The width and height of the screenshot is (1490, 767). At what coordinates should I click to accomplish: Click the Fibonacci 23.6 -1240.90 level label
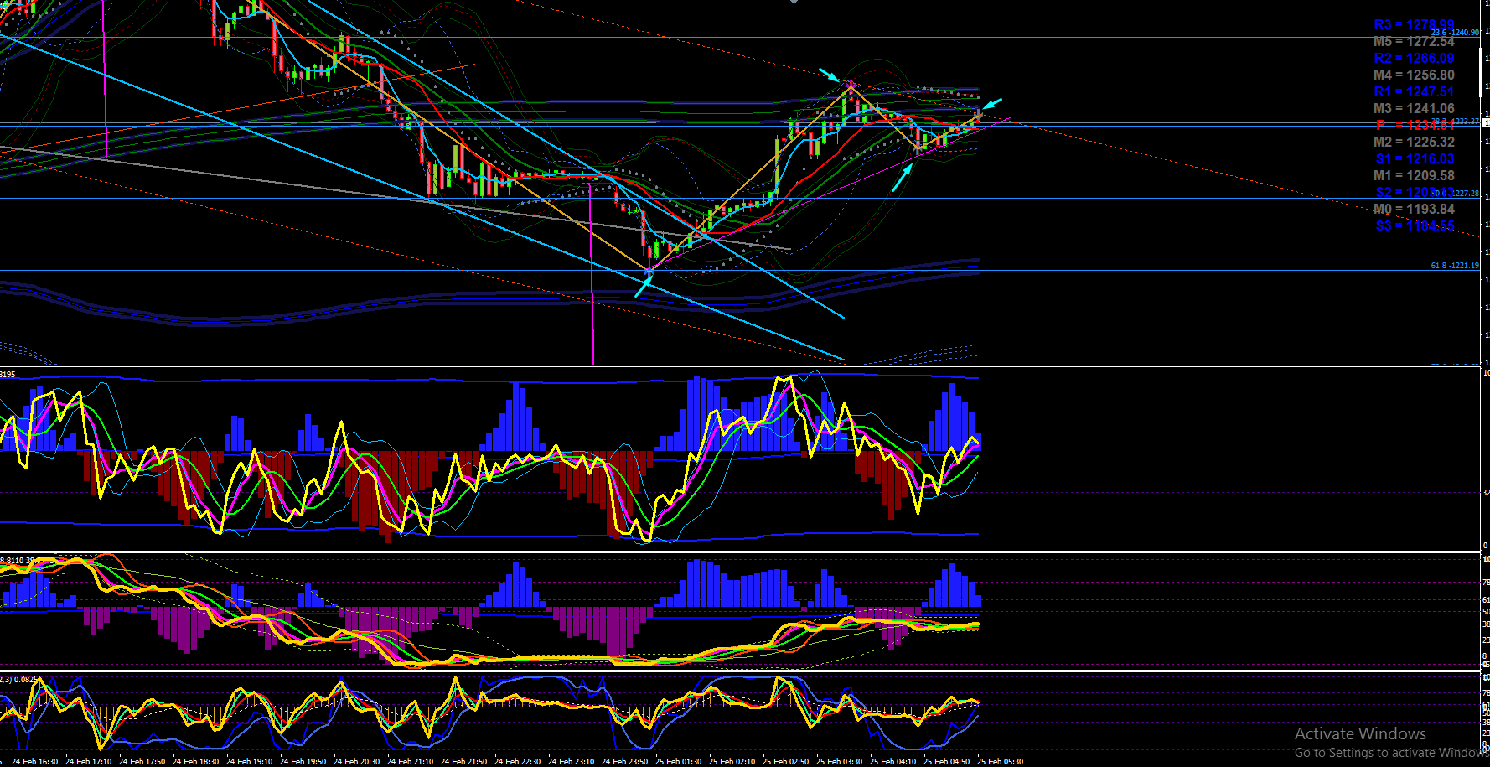1455,33
